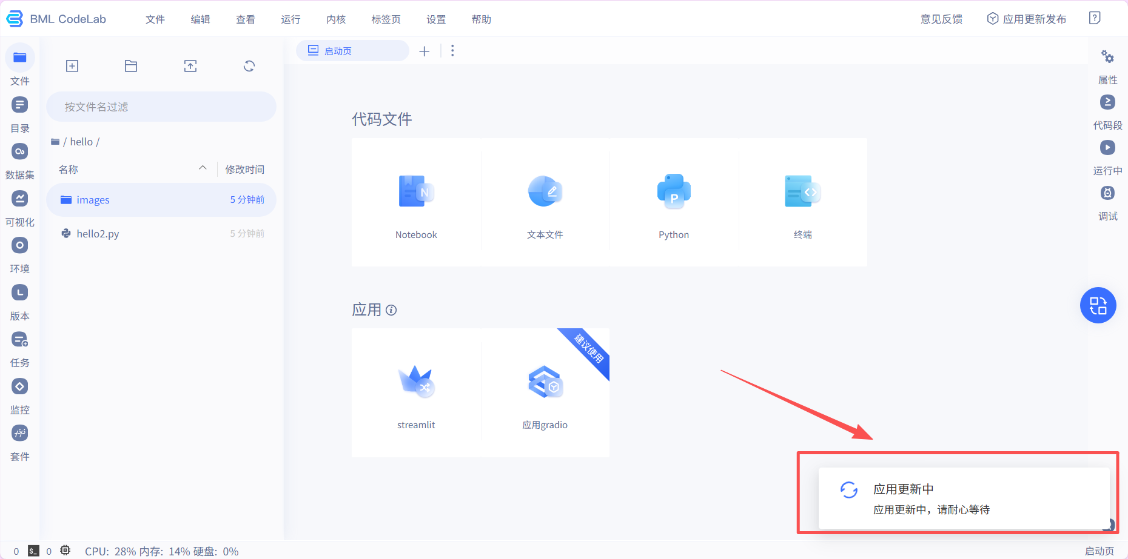This screenshot has width=1128, height=559.
Task: Click the new file plus icon
Action: point(72,66)
